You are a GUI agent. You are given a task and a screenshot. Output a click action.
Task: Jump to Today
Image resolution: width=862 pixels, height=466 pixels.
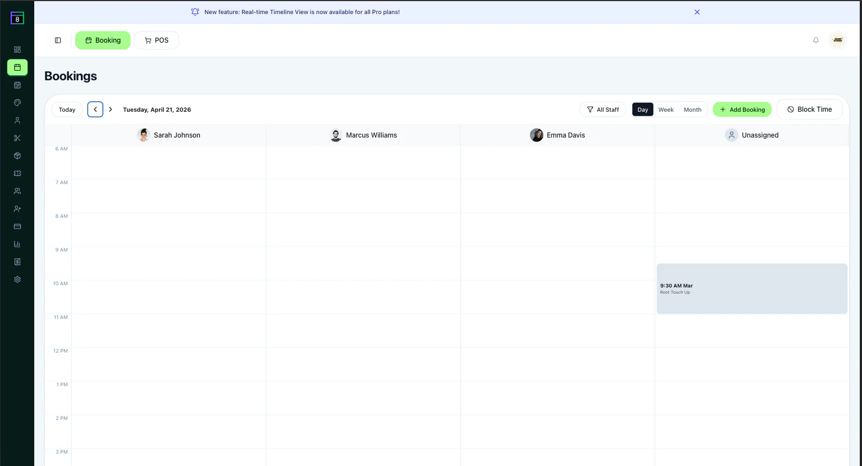67,109
